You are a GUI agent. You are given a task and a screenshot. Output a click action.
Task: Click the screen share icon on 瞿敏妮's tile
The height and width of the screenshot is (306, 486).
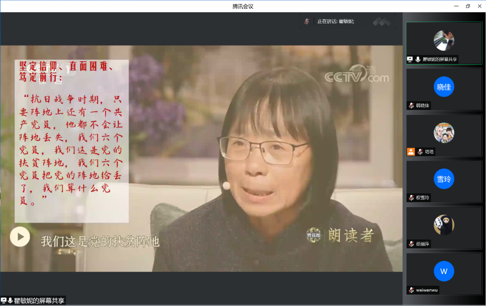point(410,59)
